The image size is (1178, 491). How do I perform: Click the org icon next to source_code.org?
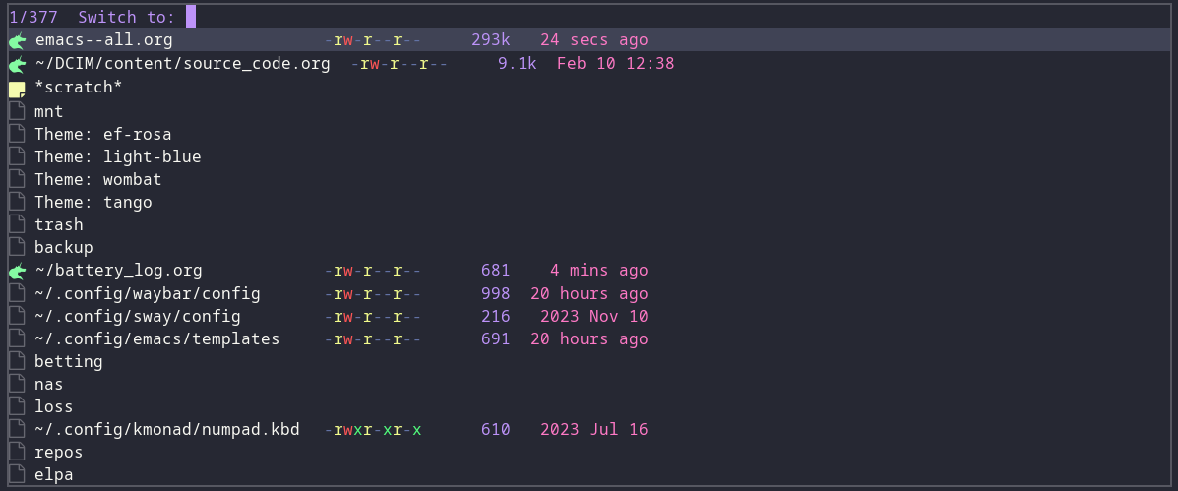click(17, 65)
